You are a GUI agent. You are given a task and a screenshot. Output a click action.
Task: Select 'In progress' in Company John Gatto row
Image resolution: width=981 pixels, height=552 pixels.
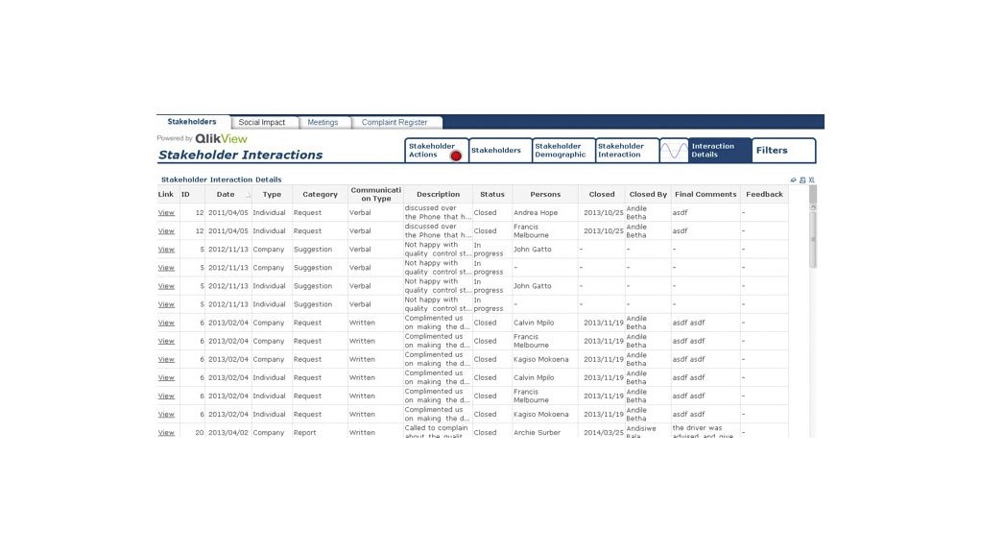click(492, 249)
